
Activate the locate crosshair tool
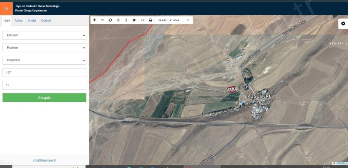[x=118, y=20]
